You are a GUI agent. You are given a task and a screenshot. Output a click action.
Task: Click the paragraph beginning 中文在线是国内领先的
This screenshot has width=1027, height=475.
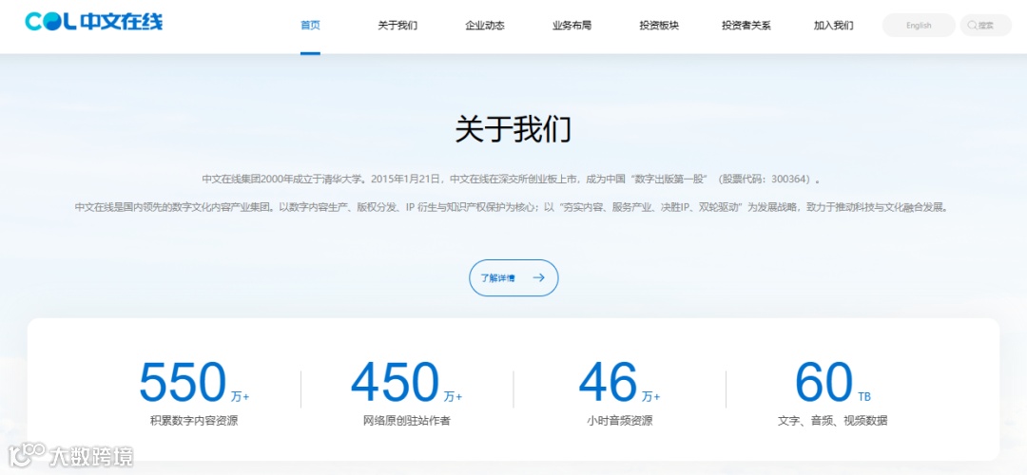tap(512, 207)
